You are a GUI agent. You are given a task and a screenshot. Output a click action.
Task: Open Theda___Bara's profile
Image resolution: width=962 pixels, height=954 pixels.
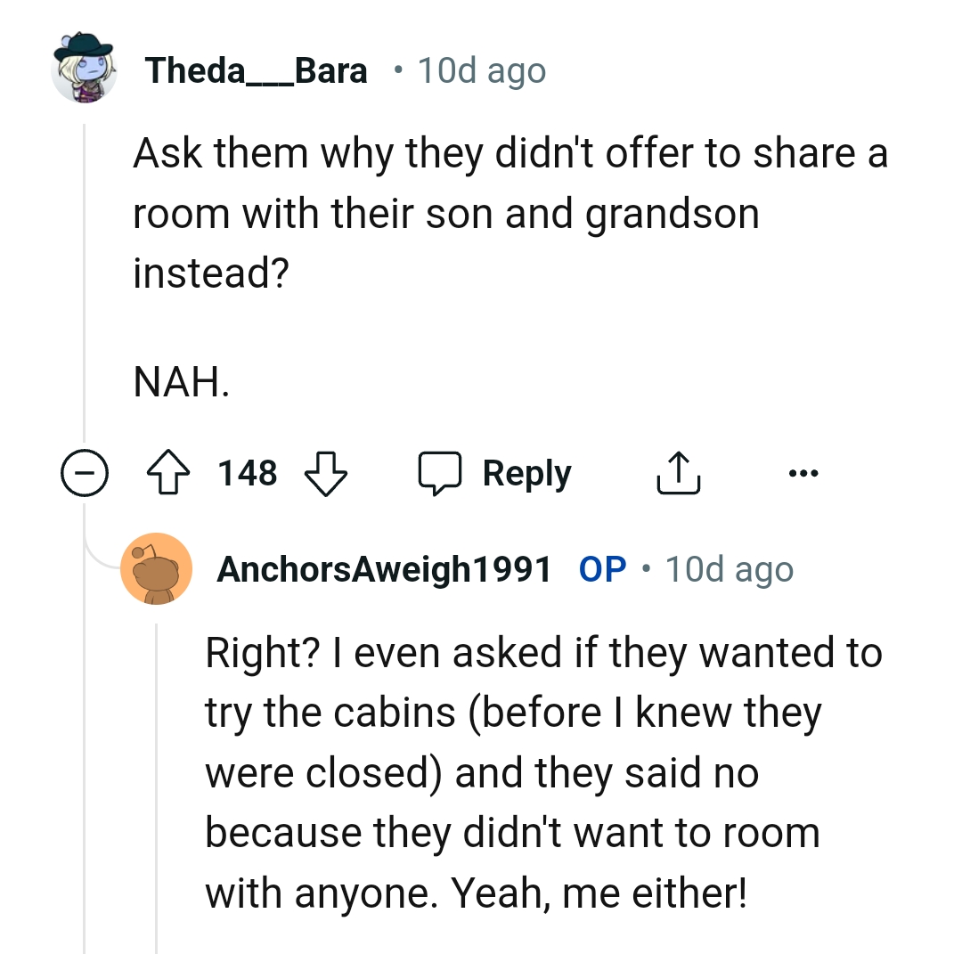[x=257, y=70]
